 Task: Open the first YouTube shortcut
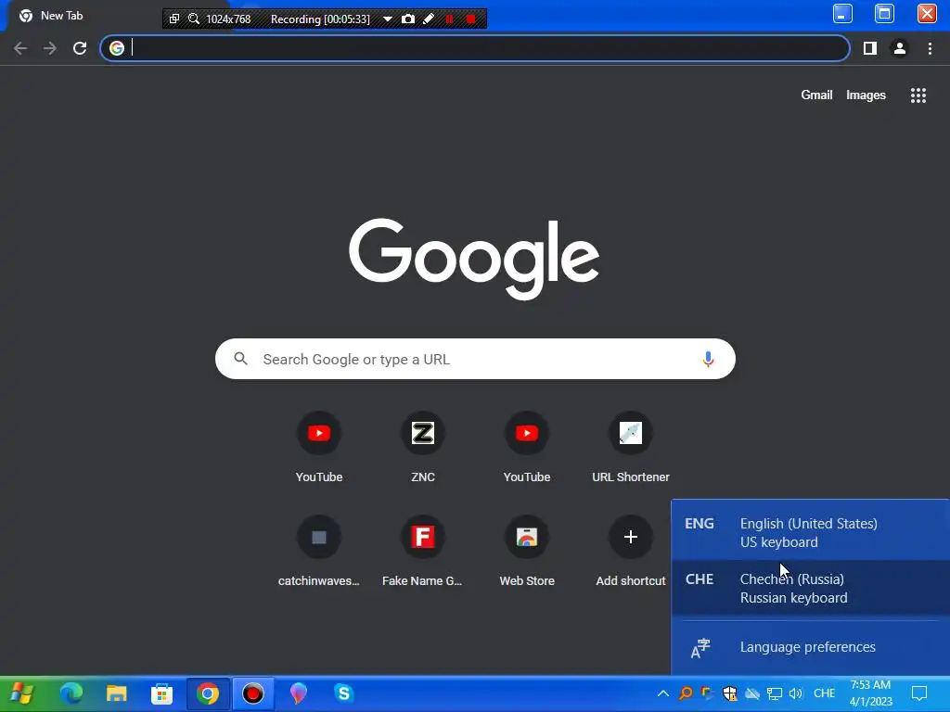point(319,447)
